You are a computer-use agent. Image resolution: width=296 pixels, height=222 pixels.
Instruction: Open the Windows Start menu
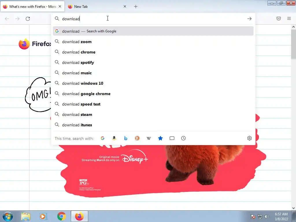pyautogui.click(x=8, y=216)
